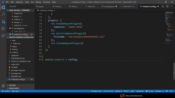Image resolution: width=175 pixels, height=98 pixels.
Task: Click the master branch indicator in status bar
Action: pyautogui.click(x=6, y=91)
